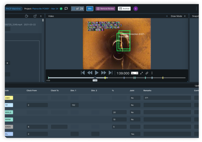Skip to the start of the video
This screenshot has height=142, width=202.
click(83, 73)
